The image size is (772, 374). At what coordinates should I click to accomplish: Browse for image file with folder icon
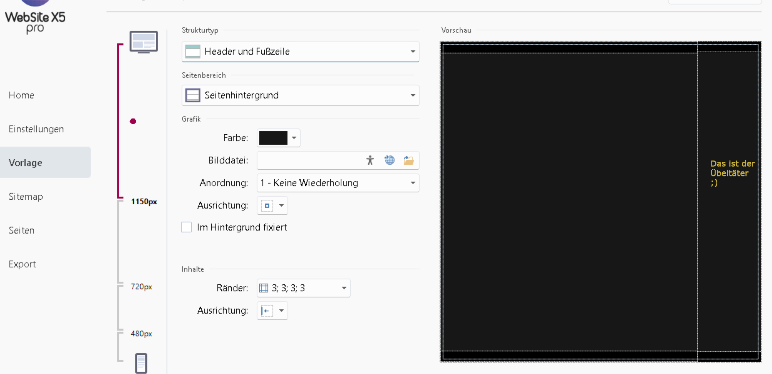408,160
